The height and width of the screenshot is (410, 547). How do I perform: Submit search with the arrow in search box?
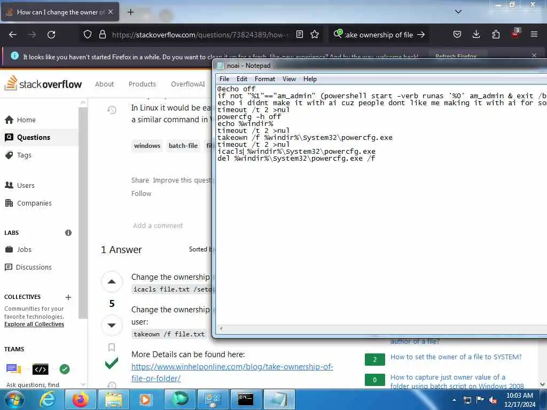pyautogui.click(x=421, y=35)
